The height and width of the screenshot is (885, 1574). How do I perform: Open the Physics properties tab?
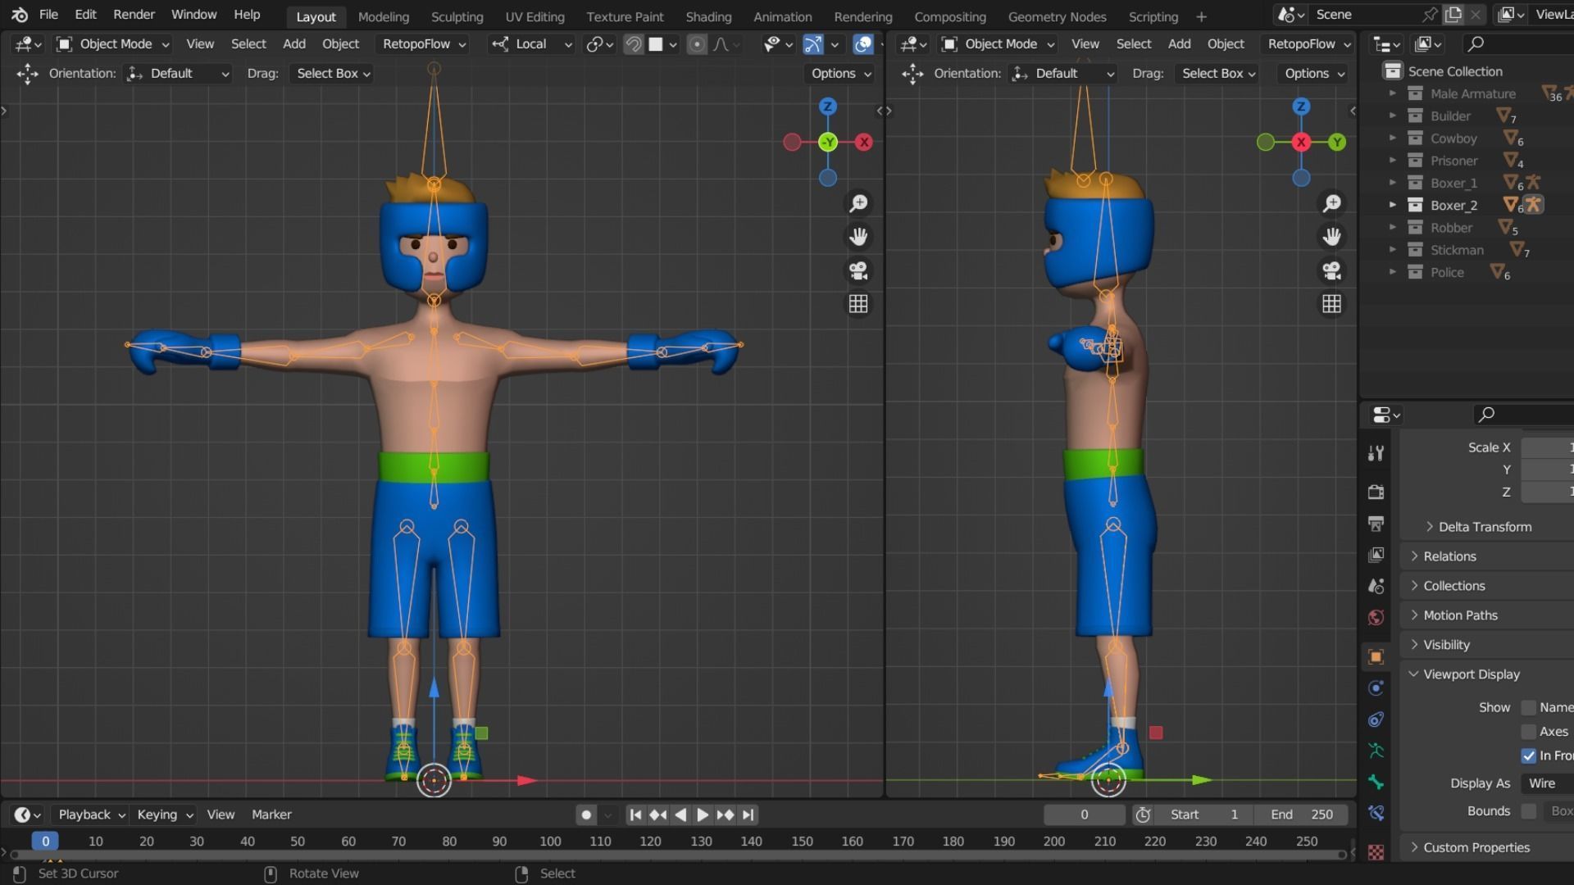1376,688
